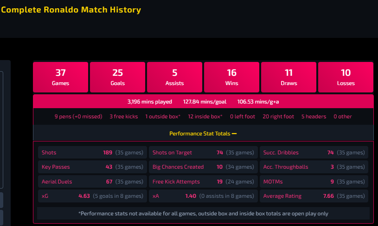Select the Key Passes stat
The image size is (378, 226).
[x=92, y=167]
